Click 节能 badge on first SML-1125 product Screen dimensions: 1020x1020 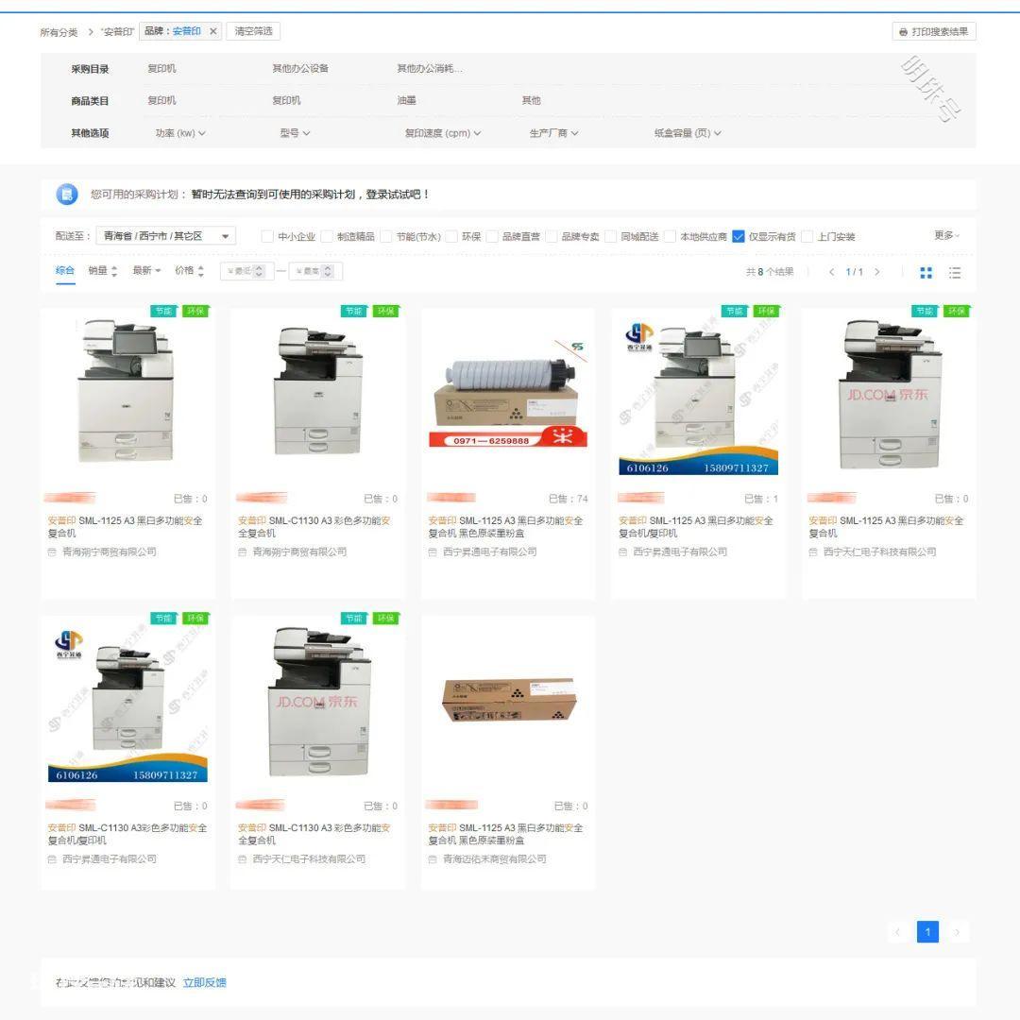coord(164,311)
